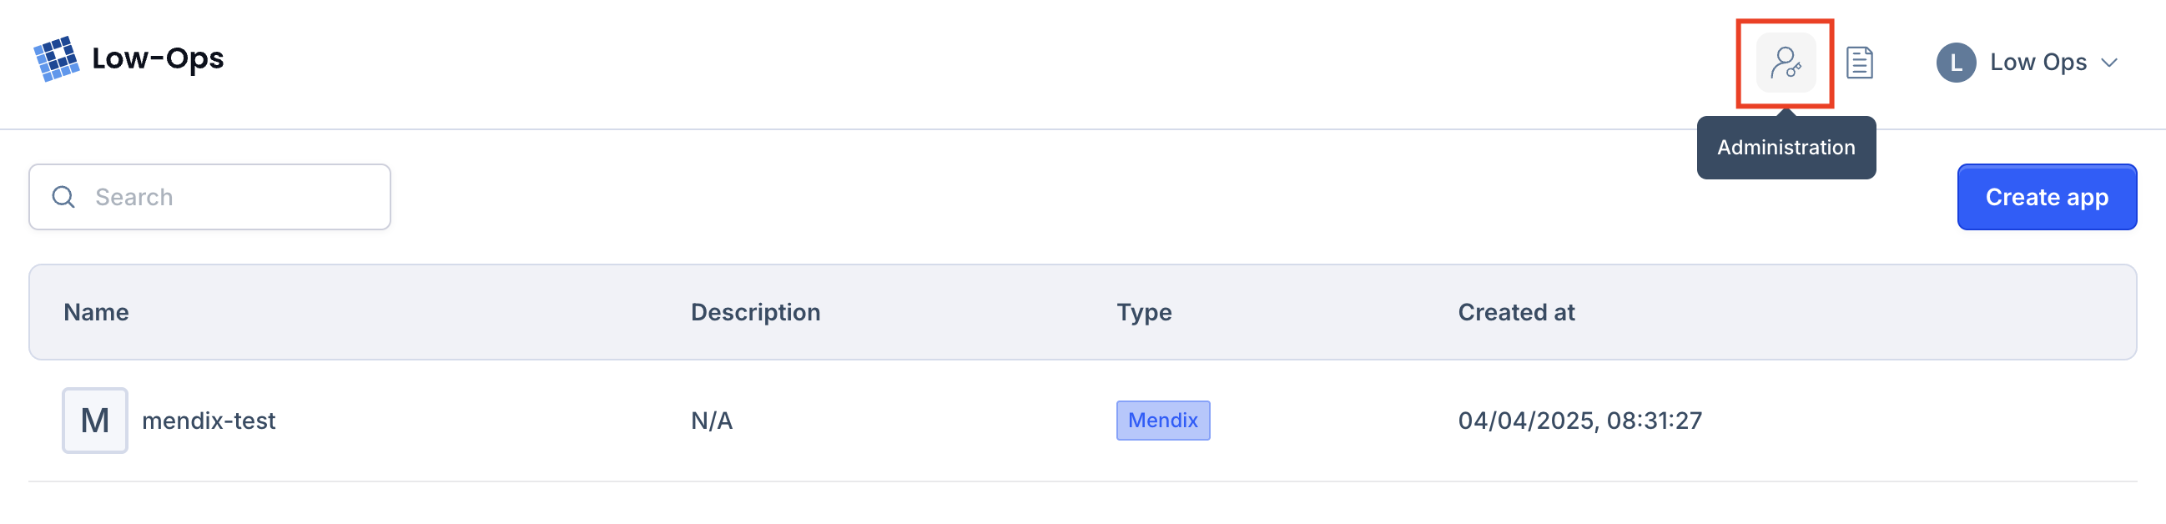Click the Low-Ops brand title text

[x=158, y=58]
